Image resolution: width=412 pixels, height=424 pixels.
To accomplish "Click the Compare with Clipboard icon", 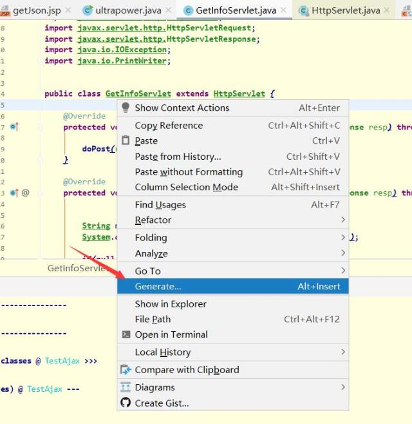I will coord(126,370).
